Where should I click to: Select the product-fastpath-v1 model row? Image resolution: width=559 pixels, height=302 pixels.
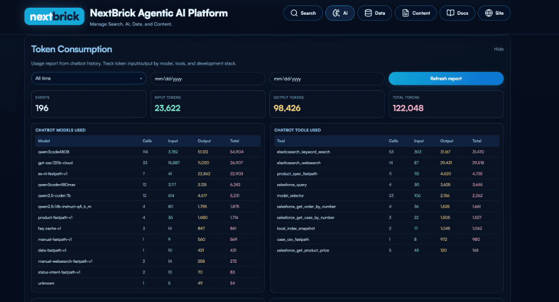click(x=147, y=217)
